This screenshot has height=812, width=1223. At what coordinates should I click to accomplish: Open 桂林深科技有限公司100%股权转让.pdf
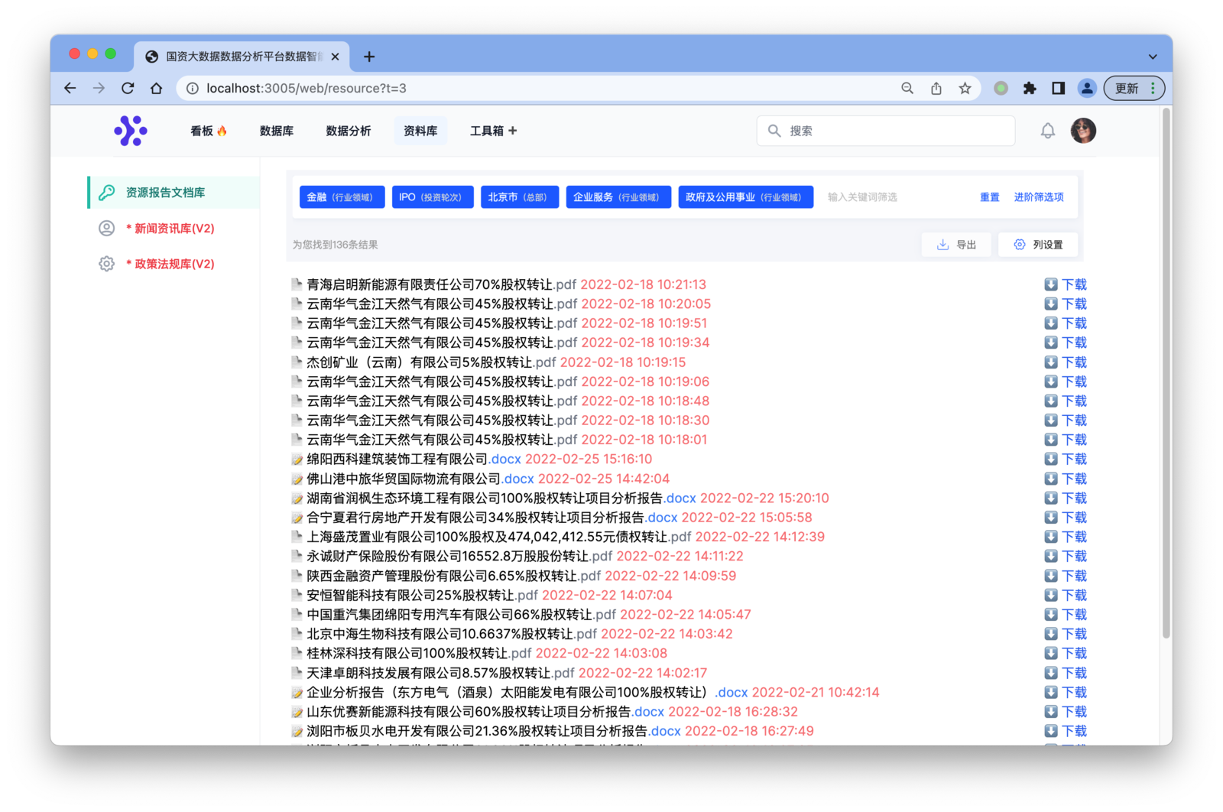(419, 654)
